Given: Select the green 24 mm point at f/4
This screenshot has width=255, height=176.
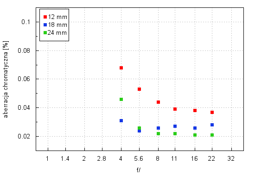Looking at the screenshot, I should pos(121,99).
